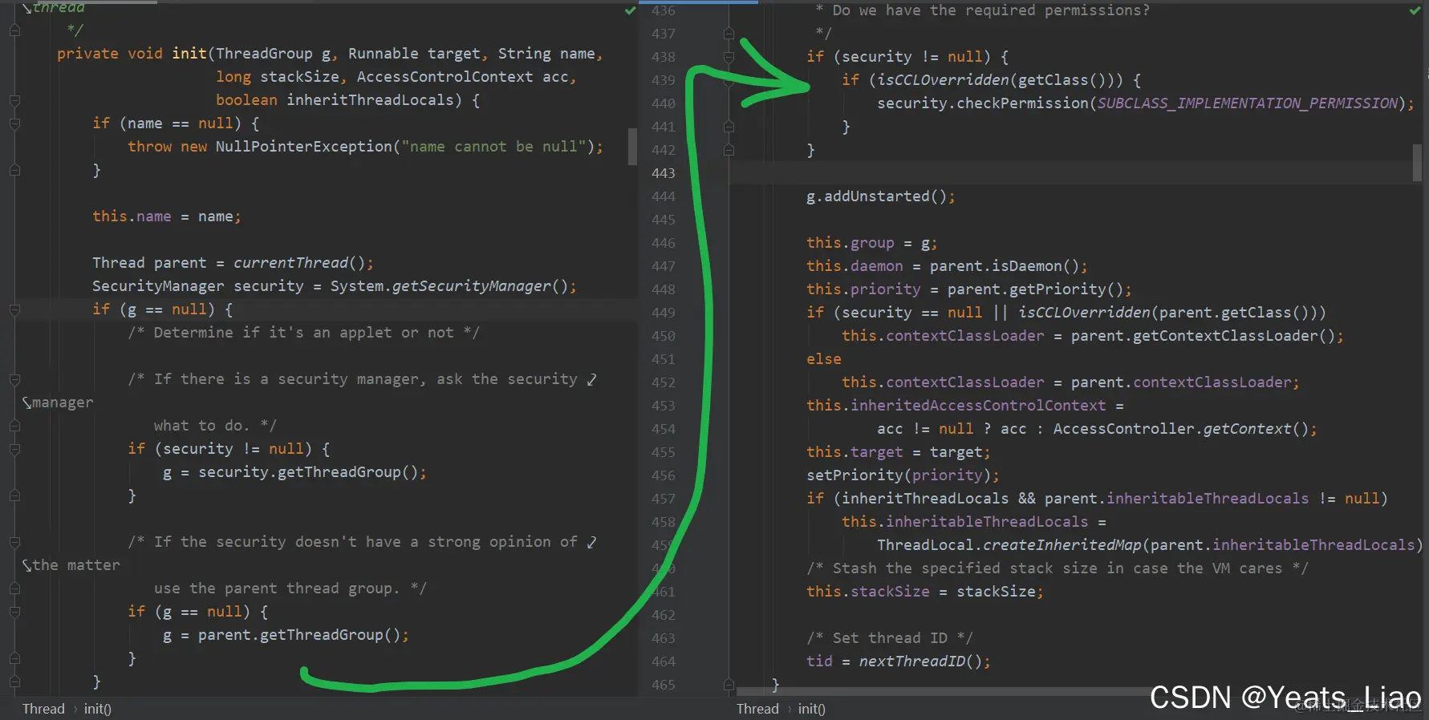
Task: Click 'parent.getContextClassLoader()' call
Action: (x=1203, y=336)
